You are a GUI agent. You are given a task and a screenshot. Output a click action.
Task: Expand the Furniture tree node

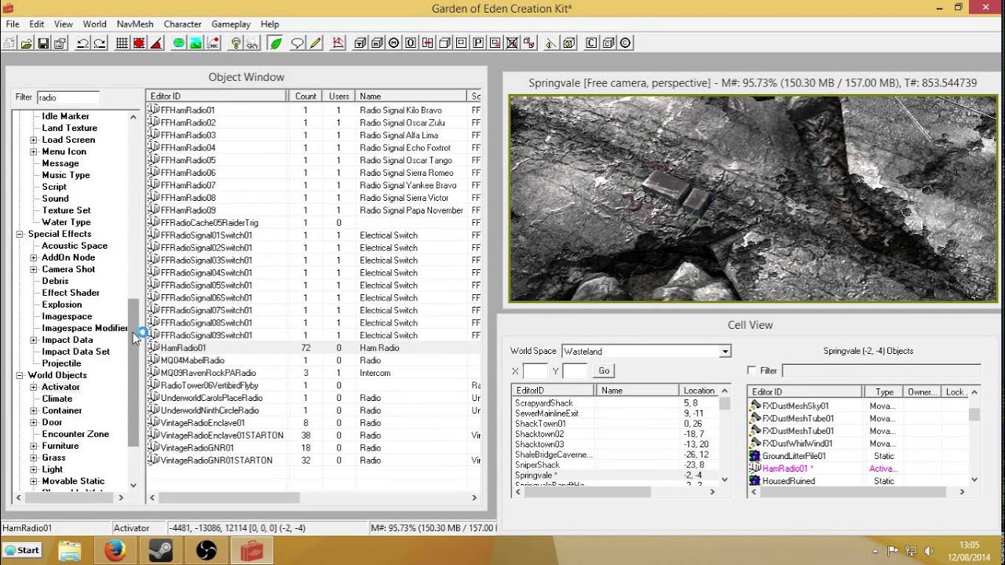[34, 446]
